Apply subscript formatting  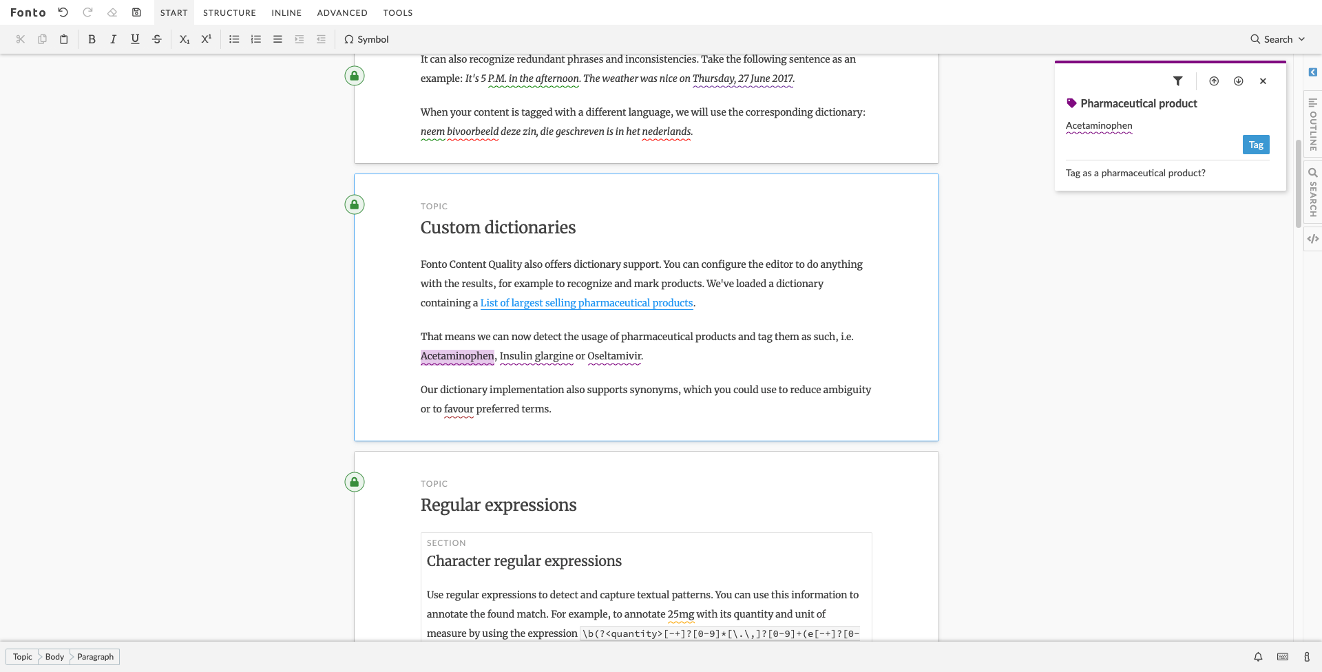184,39
